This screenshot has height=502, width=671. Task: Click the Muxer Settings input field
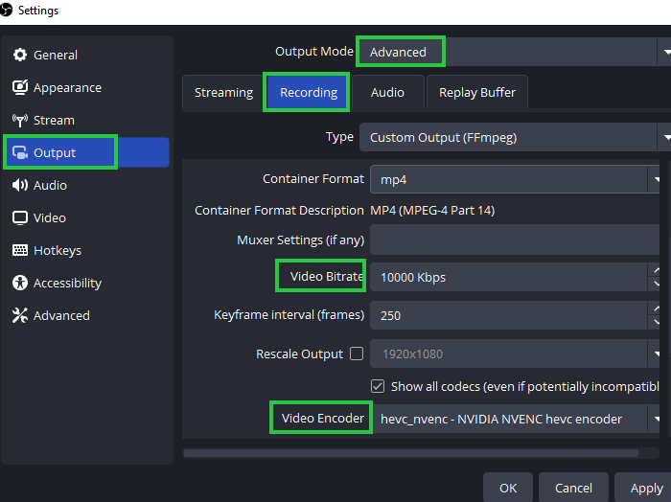click(x=515, y=240)
